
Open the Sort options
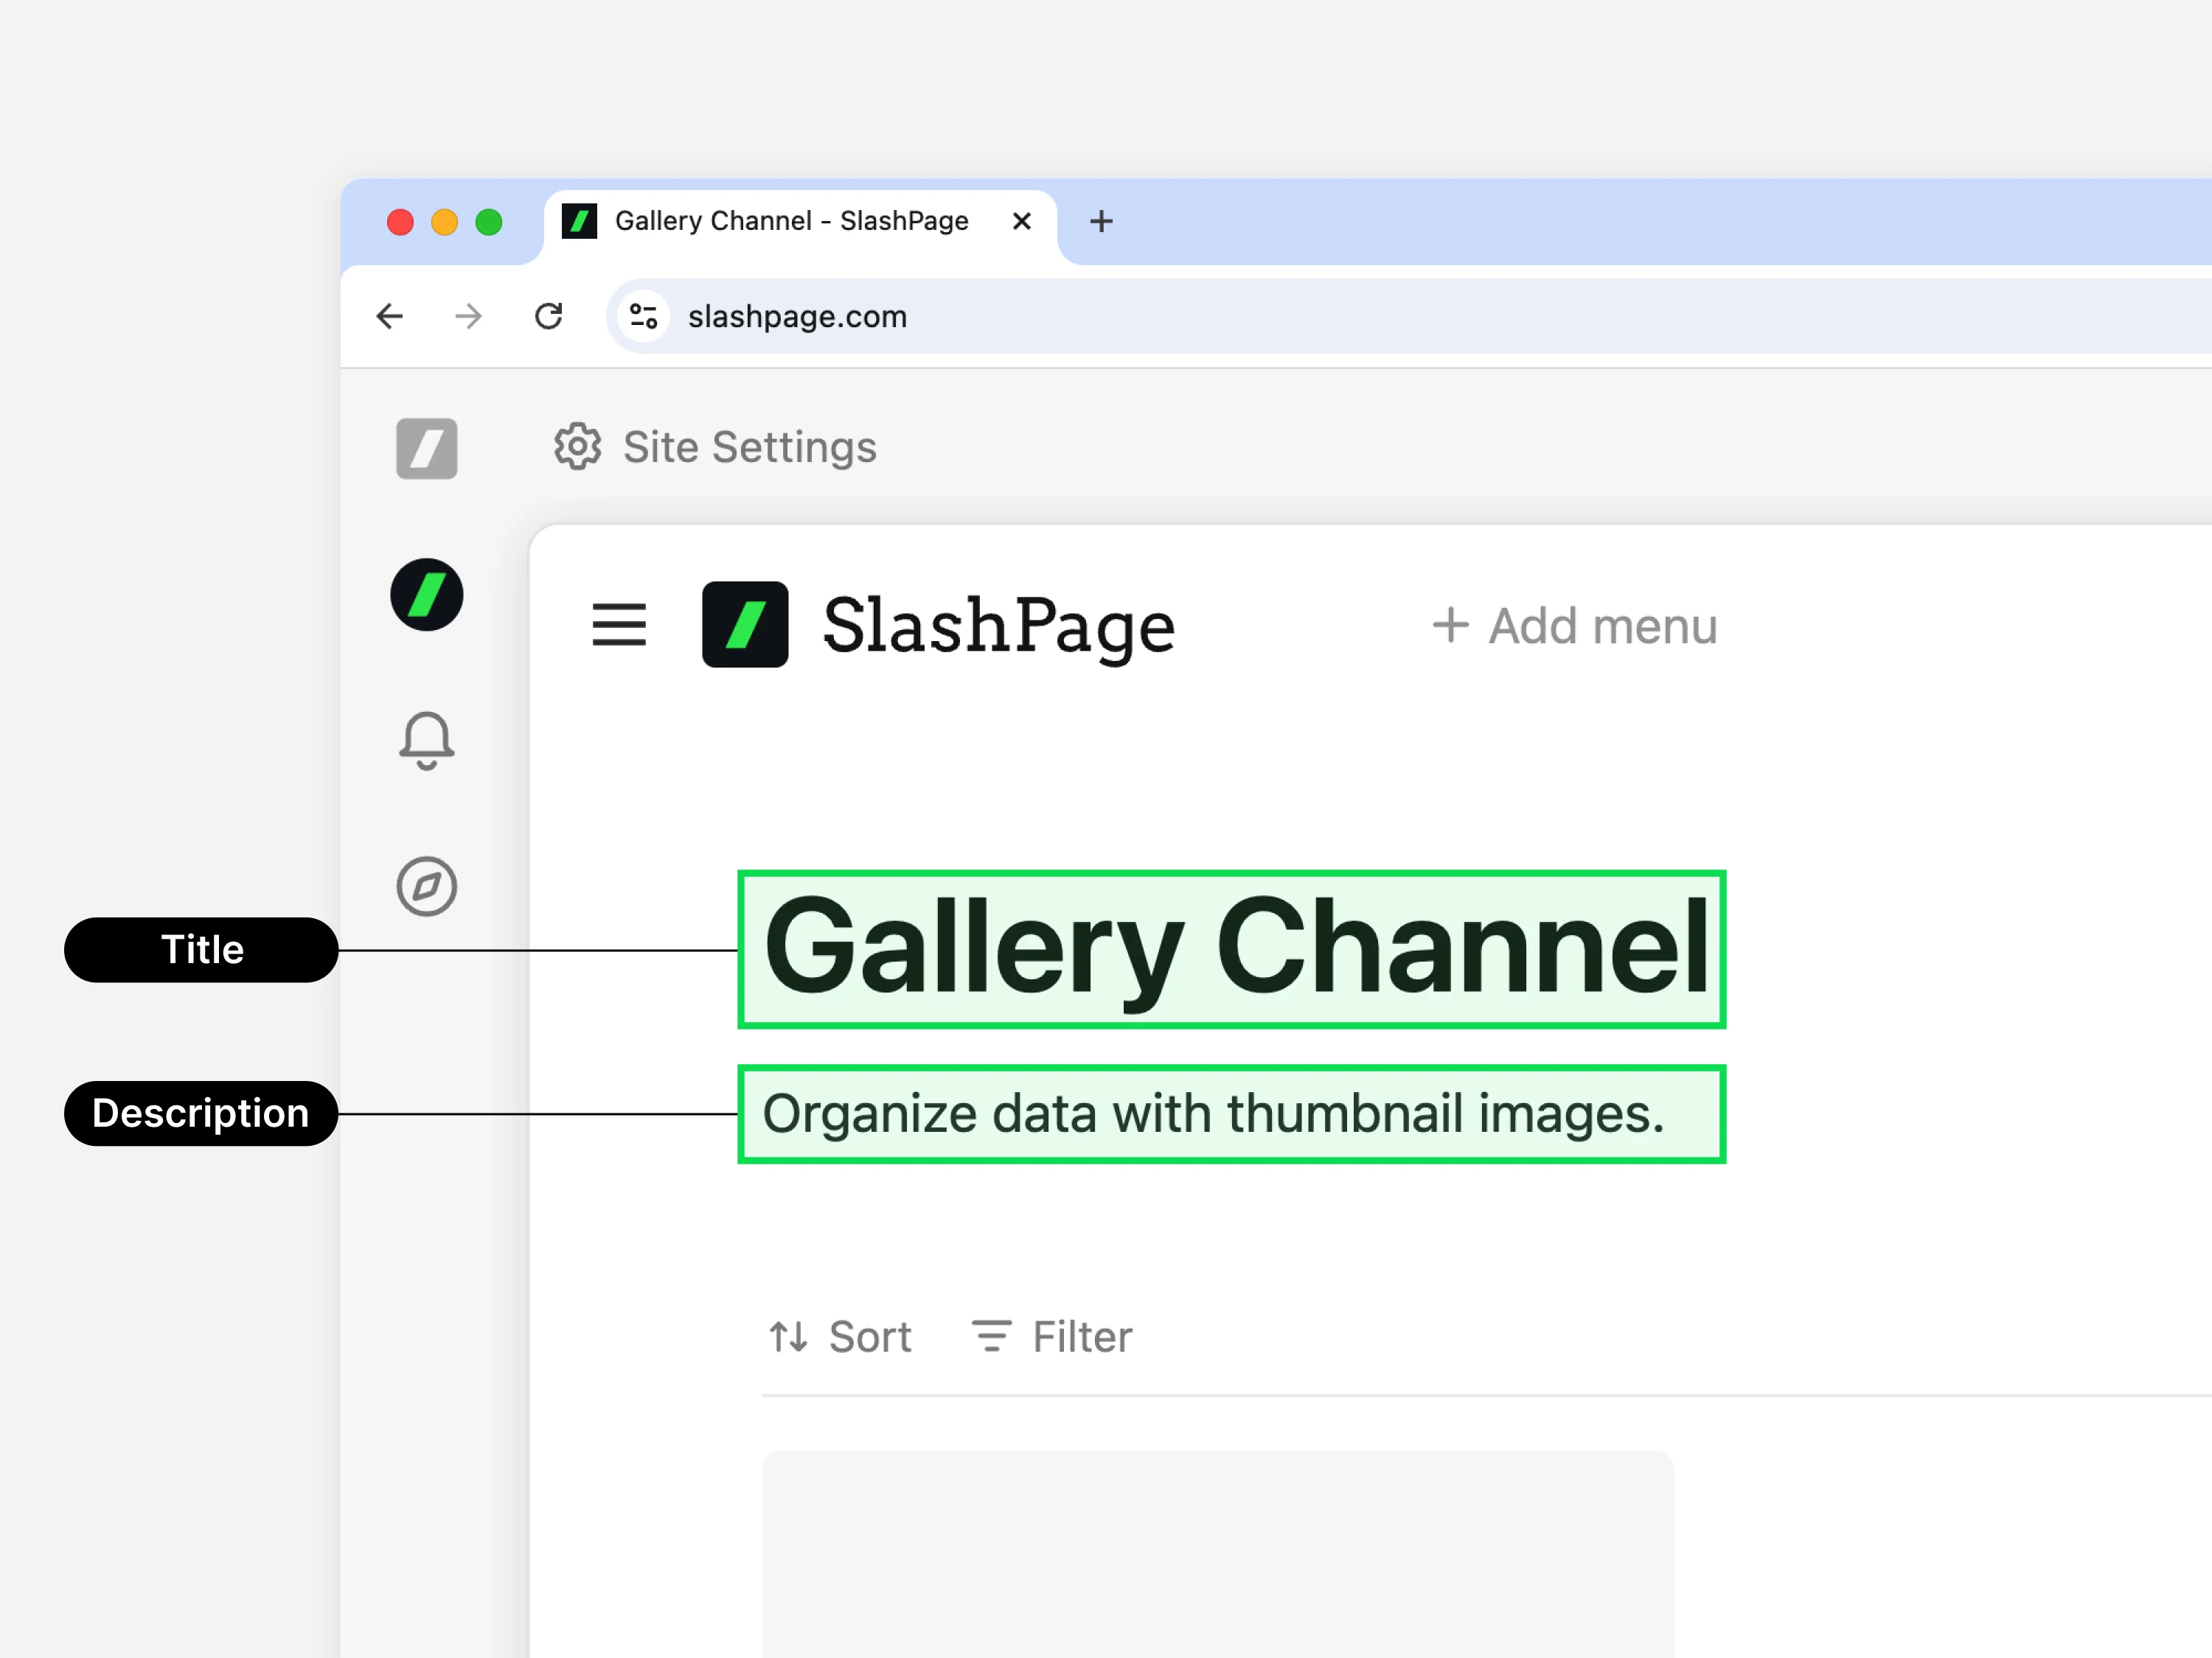click(x=840, y=1337)
